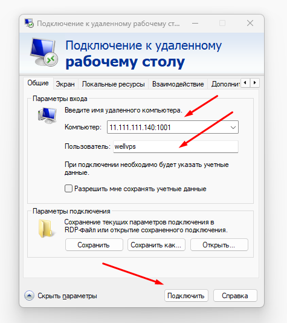This screenshot has width=287, height=323.
Task: Click the text Введите имя удаленного компьютера
Action: pyautogui.click(x=123, y=110)
